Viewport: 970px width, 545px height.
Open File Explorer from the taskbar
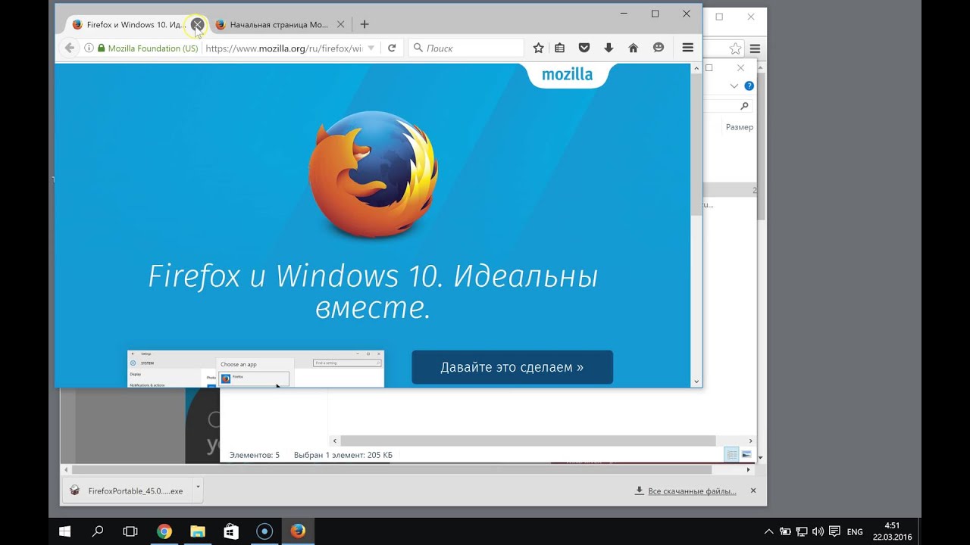(x=197, y=531)
